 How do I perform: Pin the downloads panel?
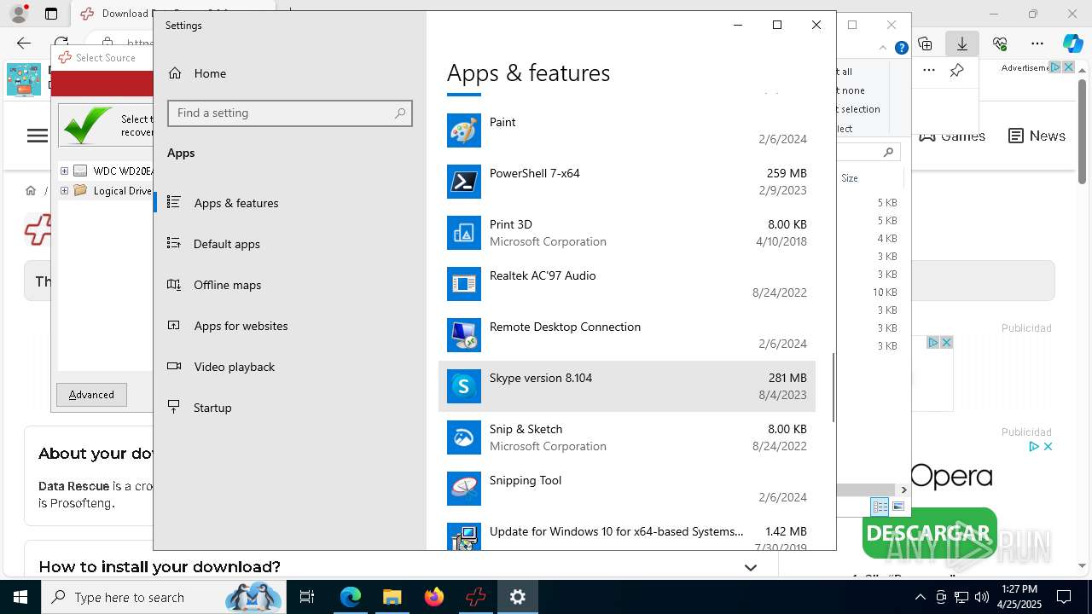pyautogui.click(x=957, y=71)
